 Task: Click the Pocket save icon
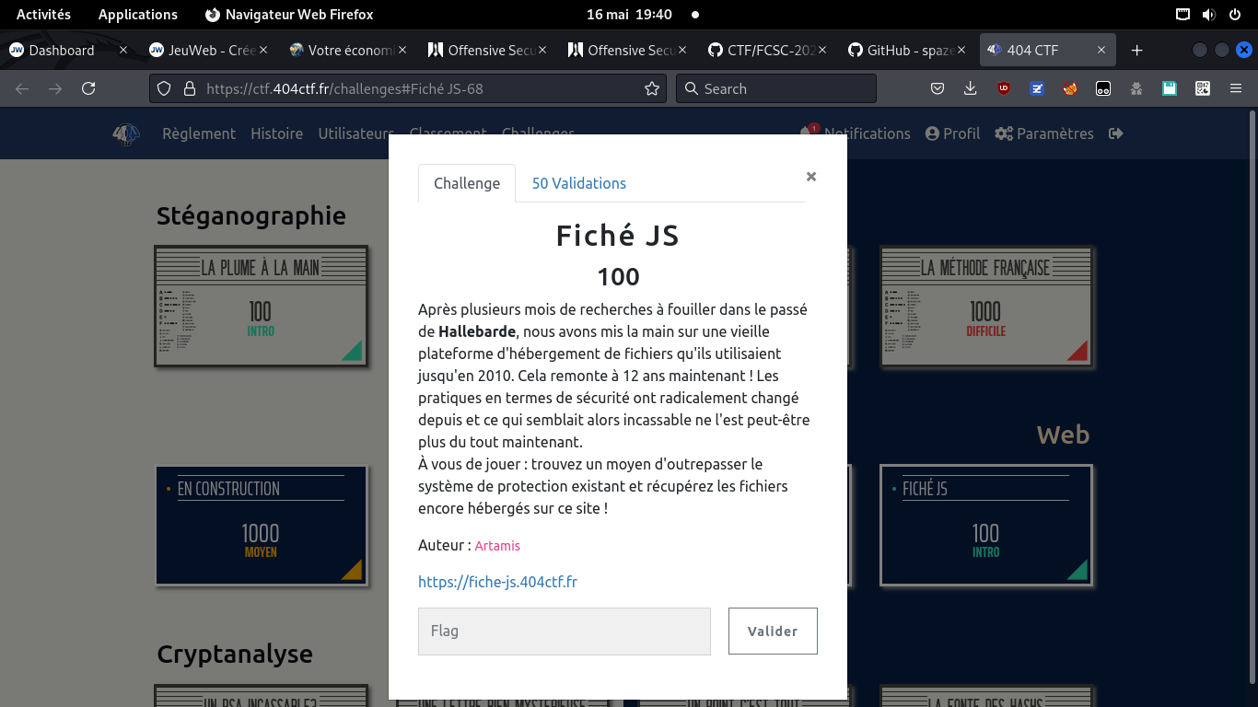937,88
